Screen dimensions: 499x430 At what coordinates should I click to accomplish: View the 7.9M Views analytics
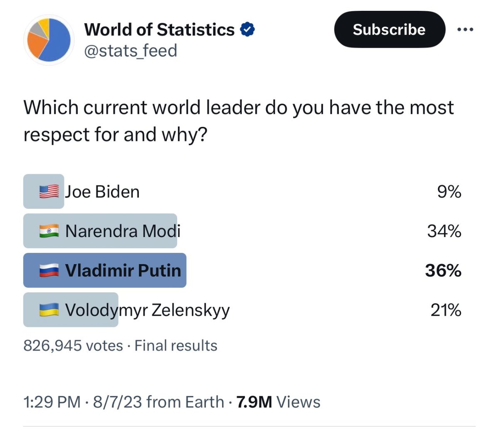click(278, 402)
